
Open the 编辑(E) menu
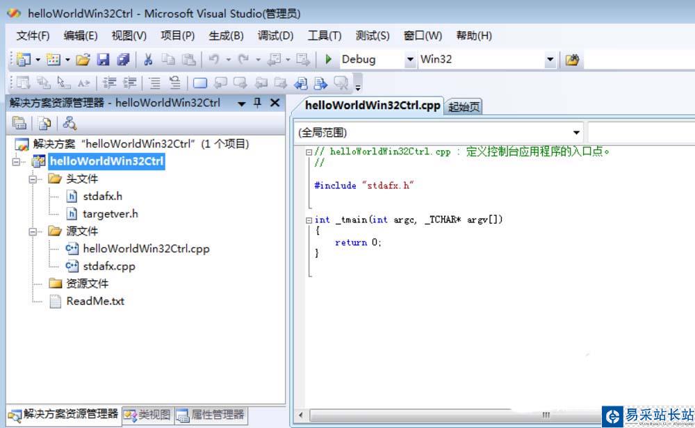80,35
